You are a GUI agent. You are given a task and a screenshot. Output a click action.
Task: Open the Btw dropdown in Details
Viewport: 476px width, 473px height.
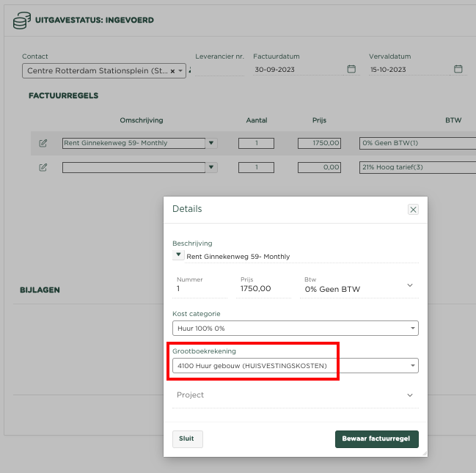pyautogui.click(x=409, y=285)
